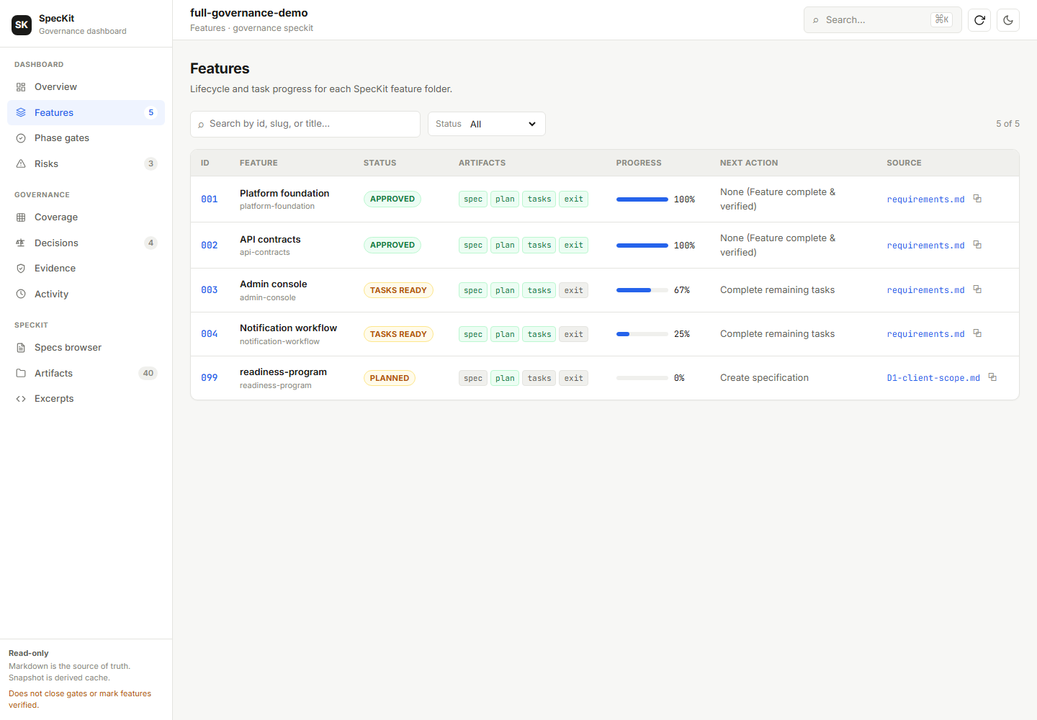The width and height of the screenshot is (1037, 720).
Task: Open feature ID 002 link
Action: tap(210, 246)
